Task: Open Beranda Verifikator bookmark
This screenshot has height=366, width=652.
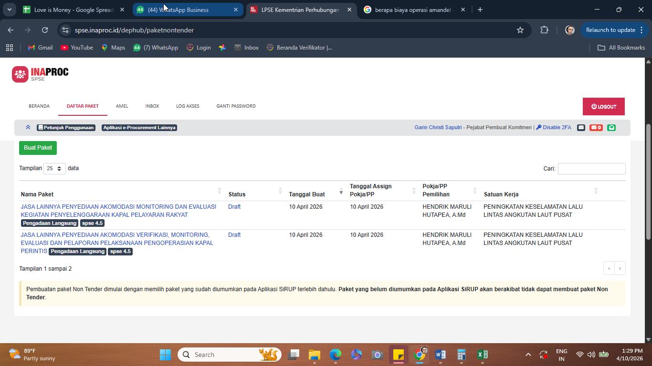Action: 299,48
